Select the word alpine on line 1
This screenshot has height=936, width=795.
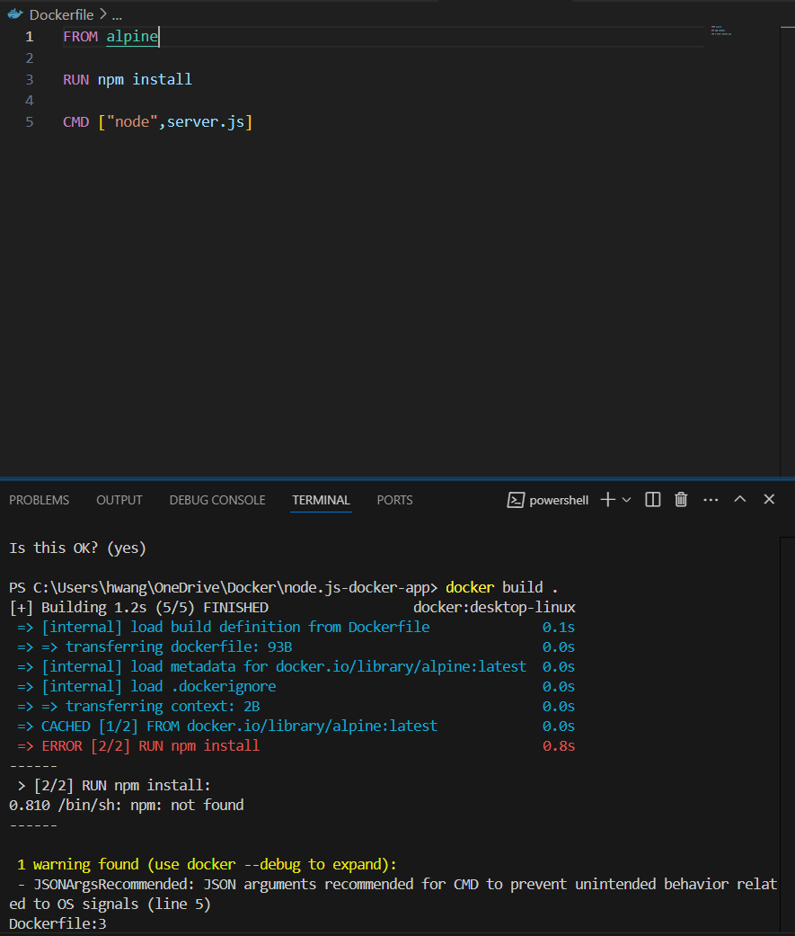coord(131,36)
